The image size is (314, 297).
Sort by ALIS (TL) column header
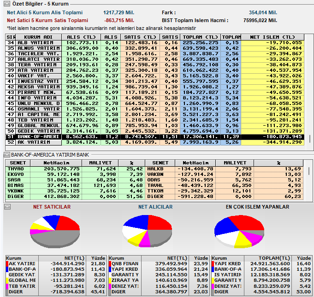point(81,37)
